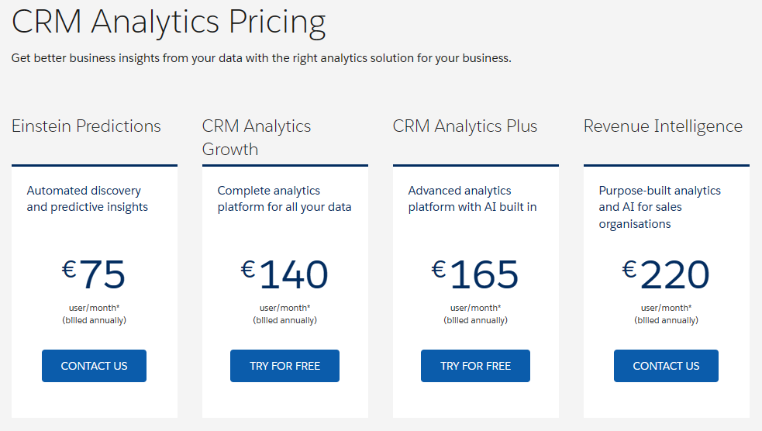
Task: Select the CRM Analytics Plus heading
Action: pos(465,126)
